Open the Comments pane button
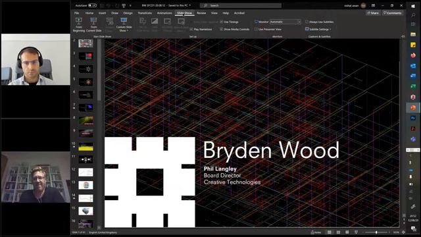Image resolution: width=421 pixels, height=237 pixels. click(393, 13)
